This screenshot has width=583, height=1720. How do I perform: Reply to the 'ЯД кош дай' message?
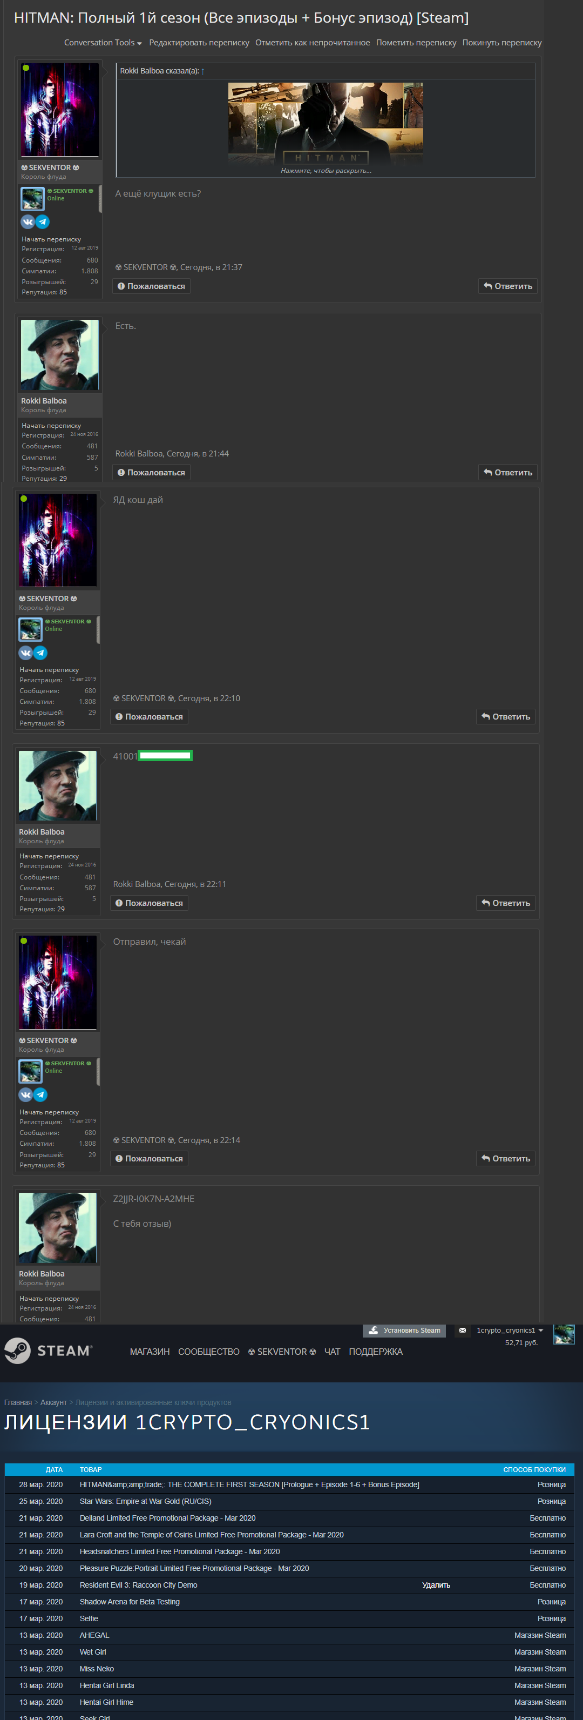(506, 717)
